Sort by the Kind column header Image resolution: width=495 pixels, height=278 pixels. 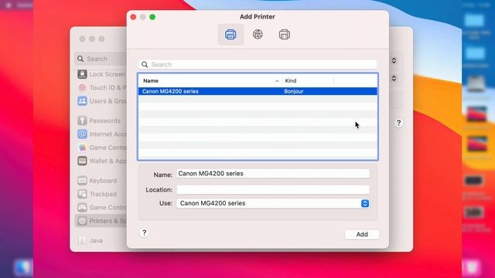[291, 80]
